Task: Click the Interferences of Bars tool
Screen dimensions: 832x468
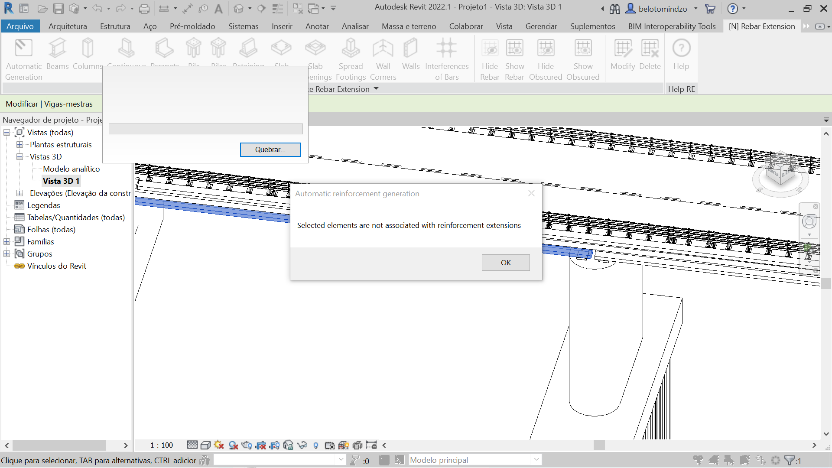Action: [447, 58]
